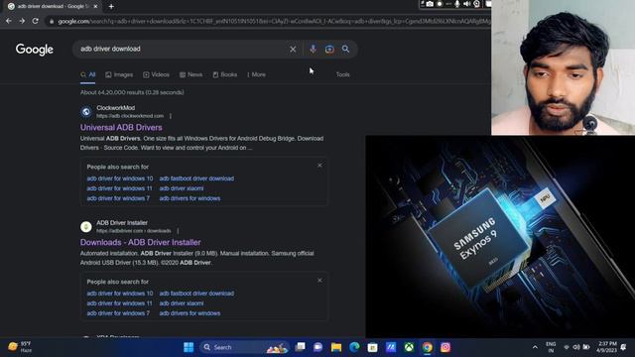Launch Microsoft Edge from taskbar
Viewport: 635px width, 357px height.
tap(354, 347)
